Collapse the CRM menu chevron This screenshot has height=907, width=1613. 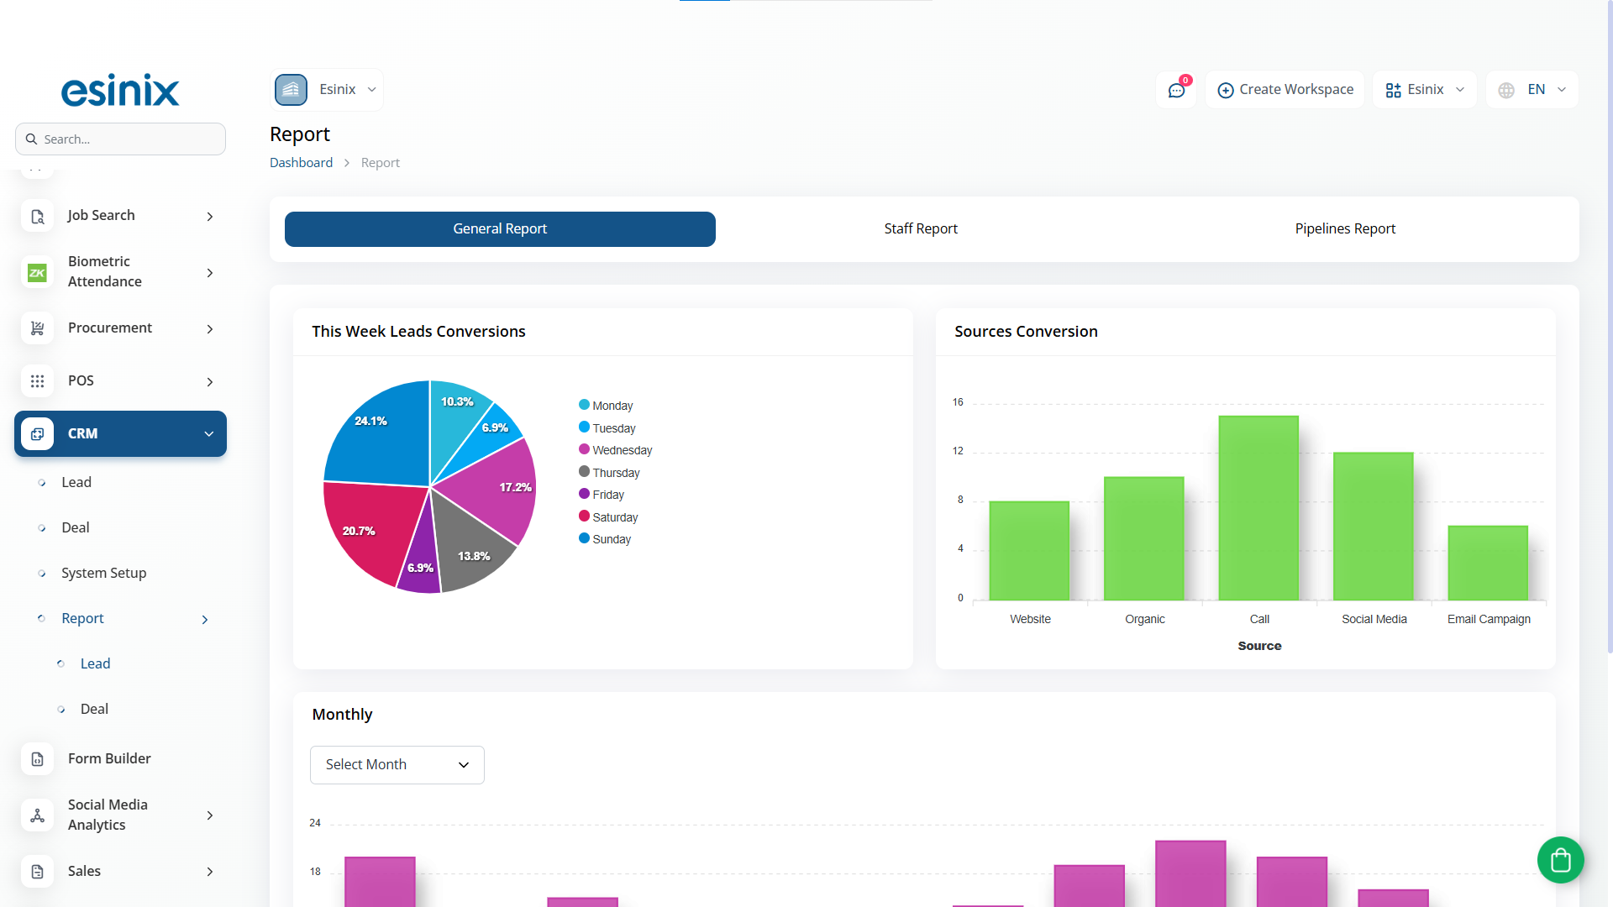coord(209,434)
